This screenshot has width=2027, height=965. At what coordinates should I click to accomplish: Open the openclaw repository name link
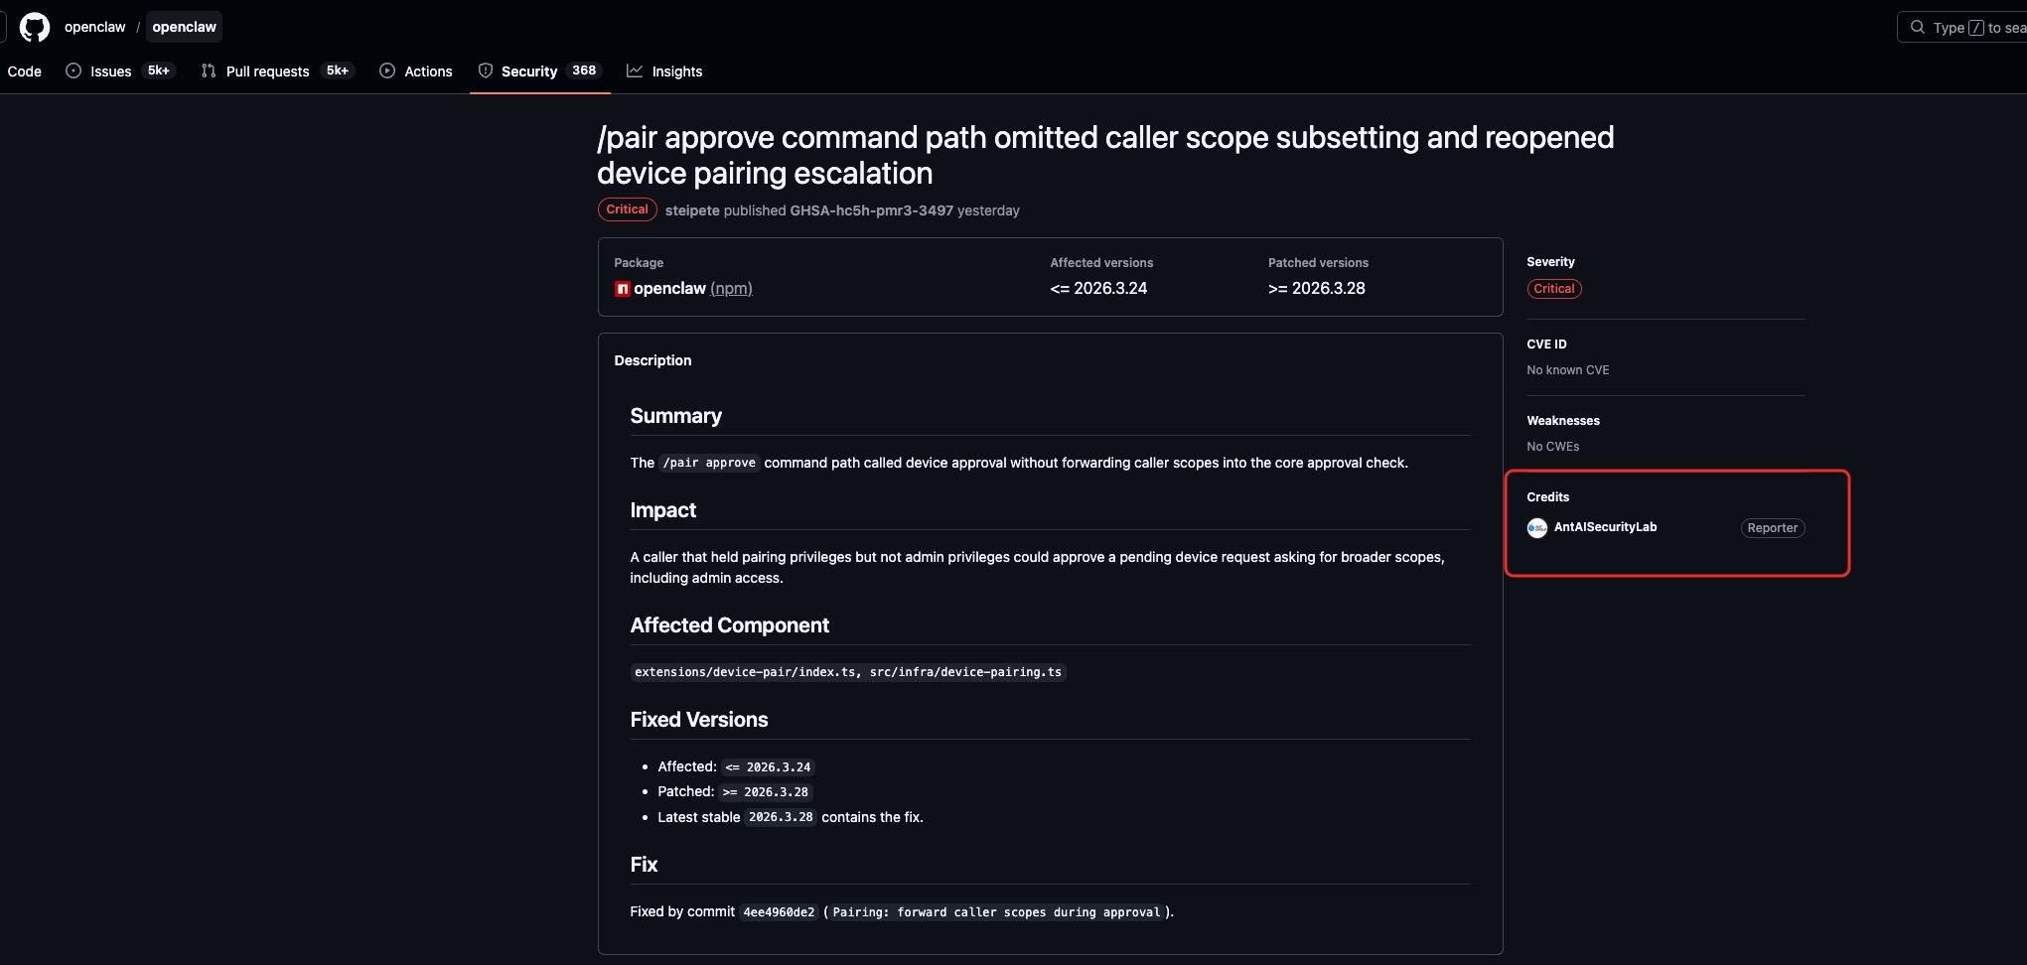[184, 27]
